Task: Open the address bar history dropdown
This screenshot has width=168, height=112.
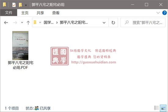Action: pos(104,23)
